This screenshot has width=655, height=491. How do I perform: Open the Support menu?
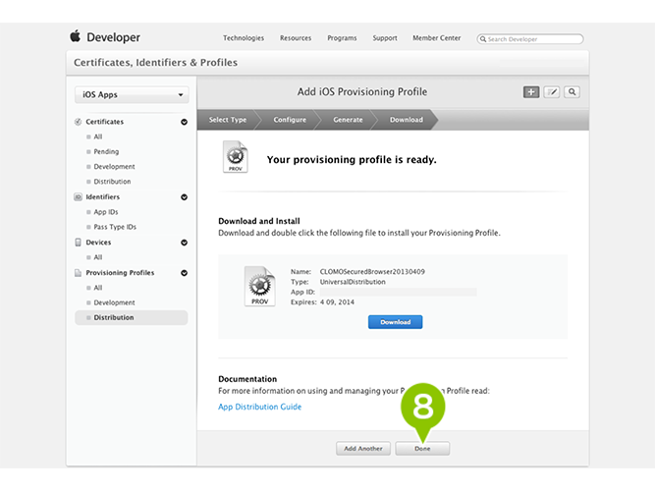[385, 38]
